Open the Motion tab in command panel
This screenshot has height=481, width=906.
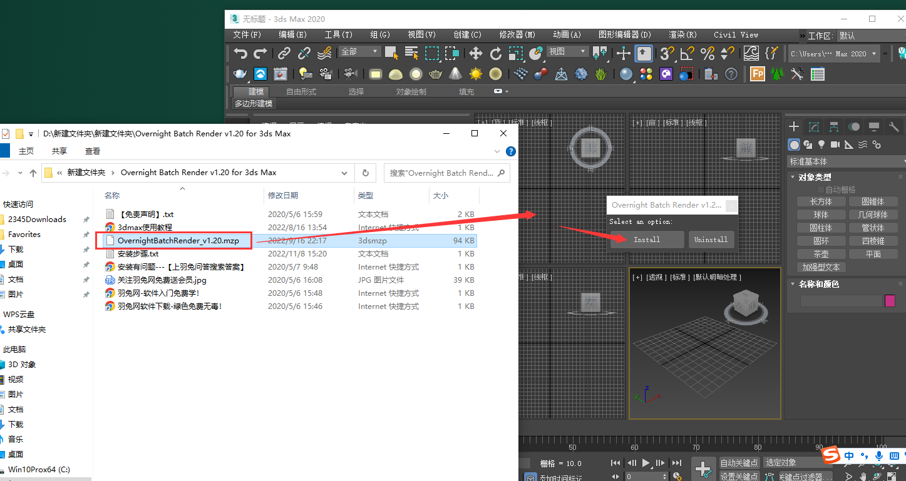coord(854,127)
